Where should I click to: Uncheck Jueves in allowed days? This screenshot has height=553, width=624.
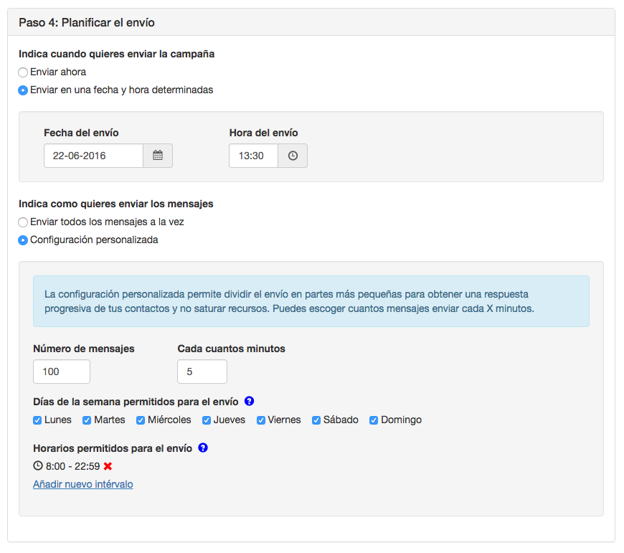206,420
